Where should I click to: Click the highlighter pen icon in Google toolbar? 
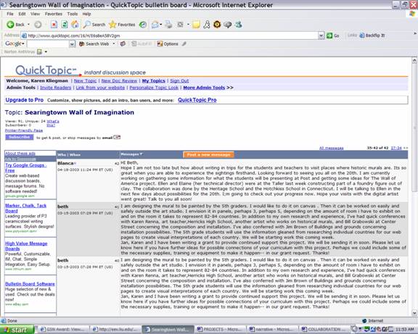(x=184, y=44)
